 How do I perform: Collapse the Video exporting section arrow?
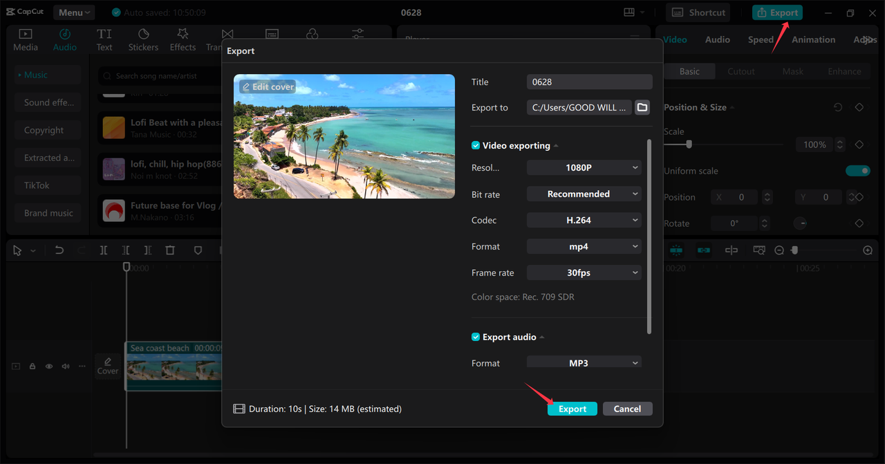[x=556, y=146]
